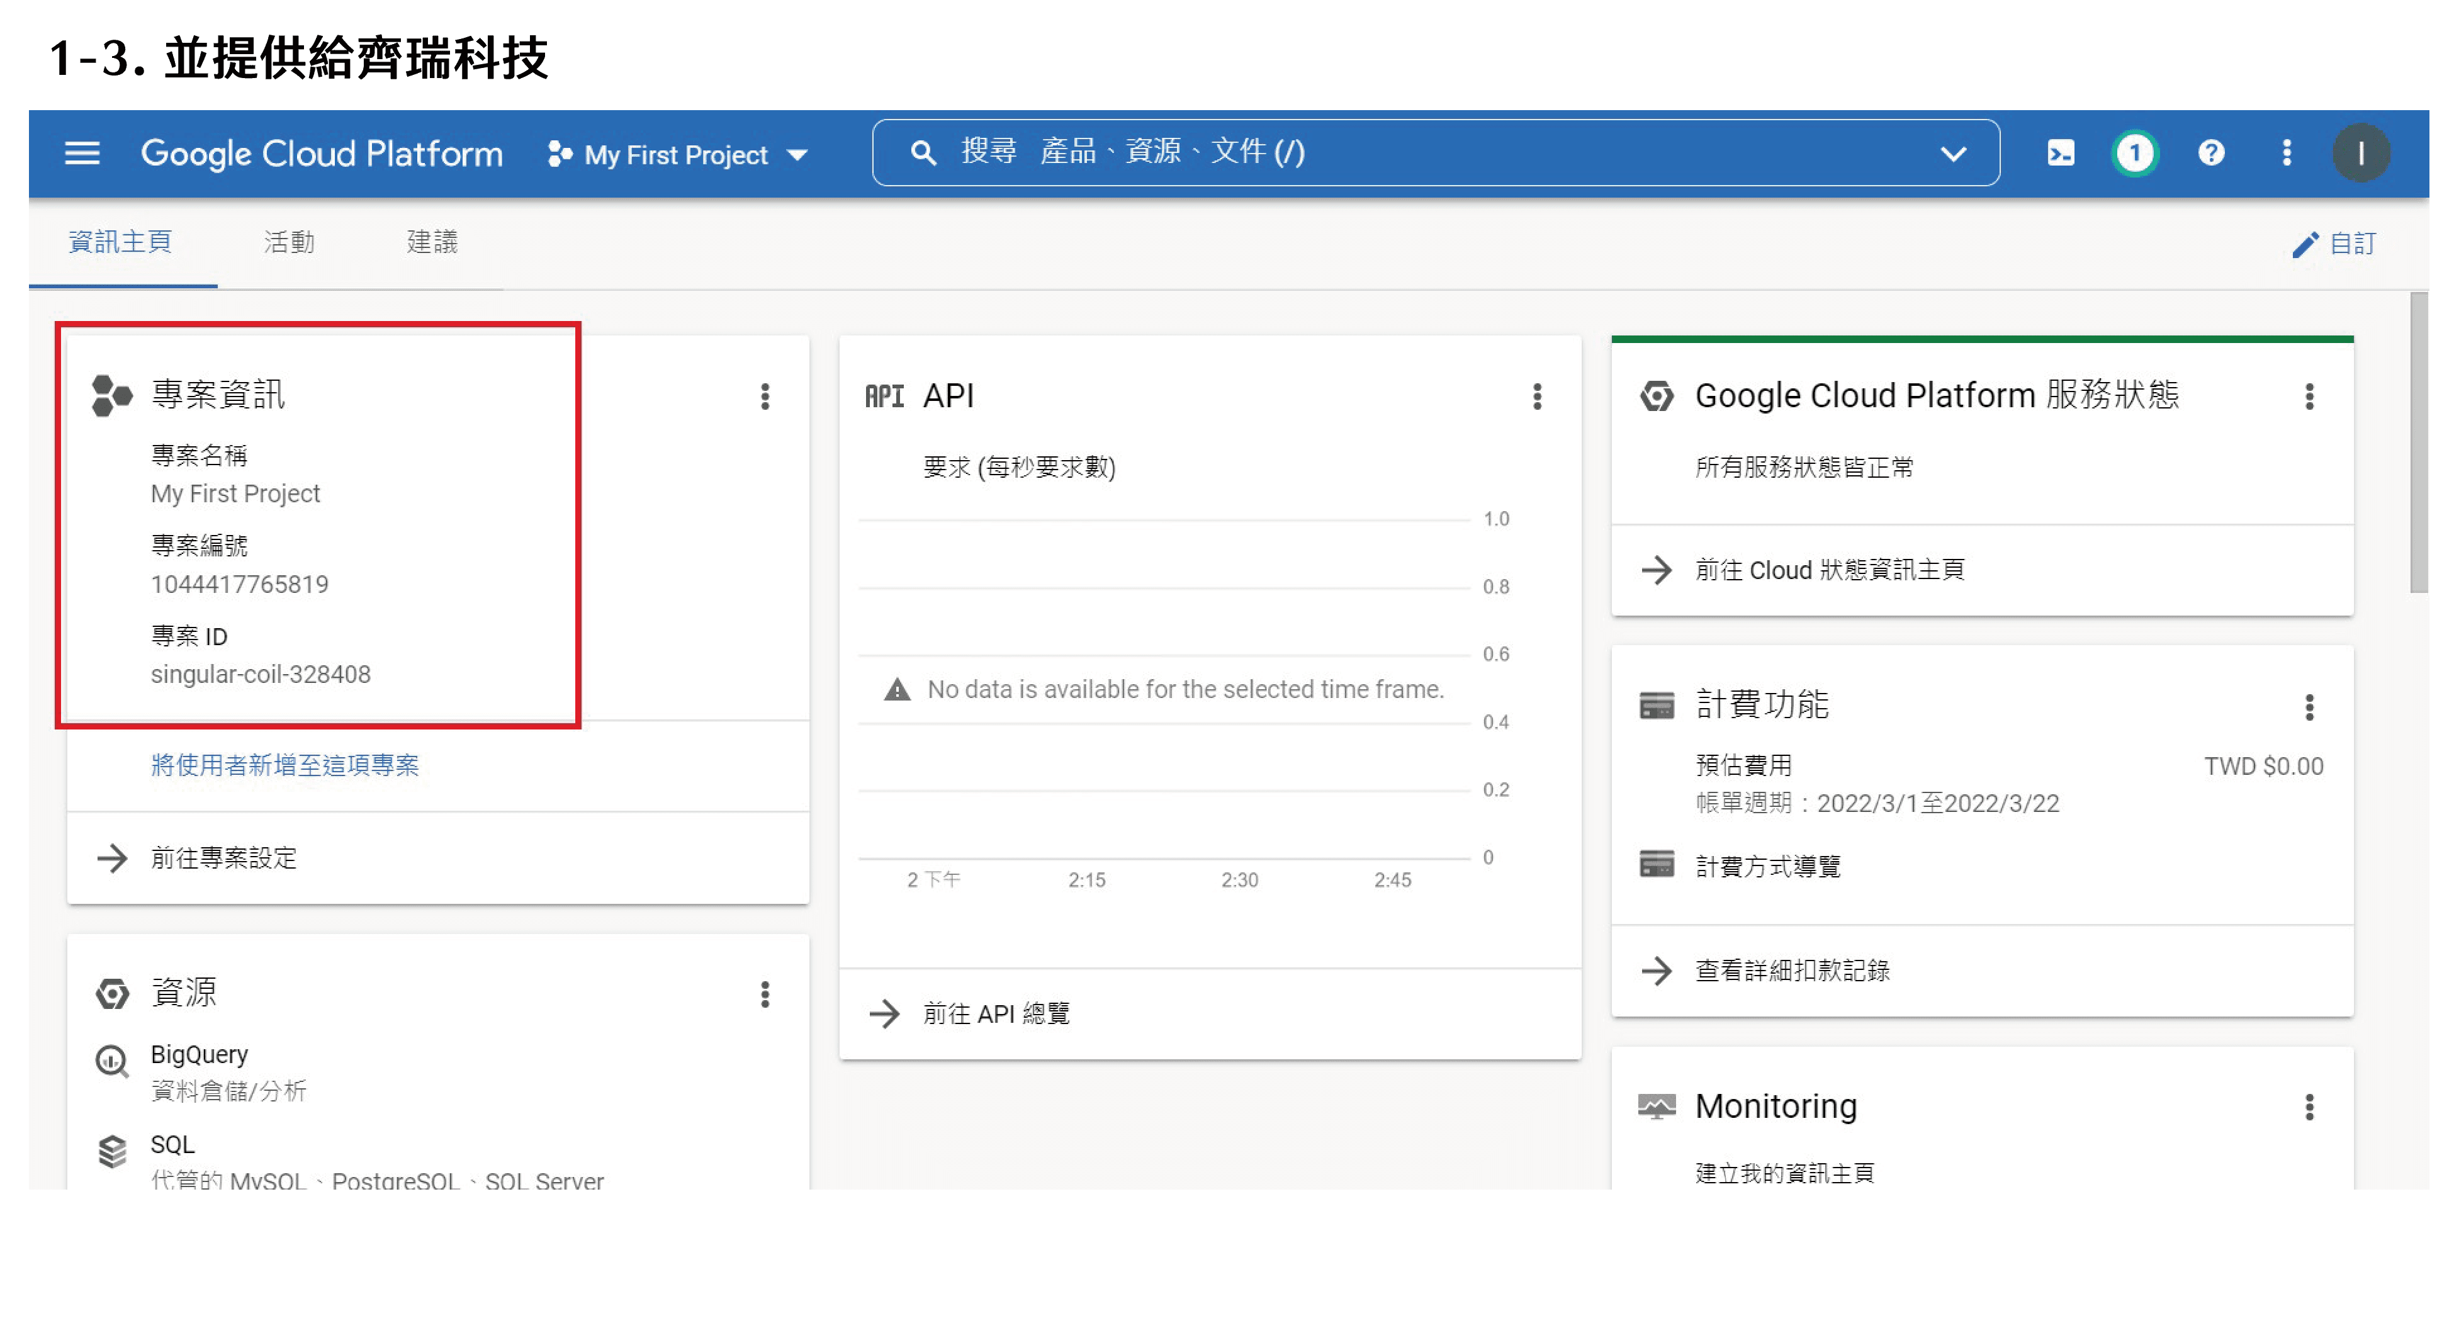The height and width of the screenshot is (1335, 2454).
Task: Switch to the 活動 tab
Action: click(x=290, y=242)
